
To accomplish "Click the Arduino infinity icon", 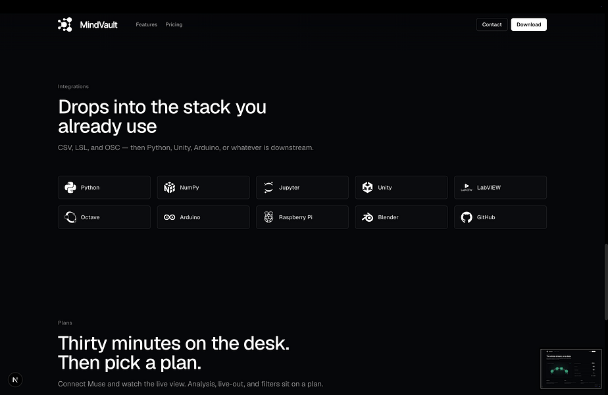I will [x=170, y=217].
